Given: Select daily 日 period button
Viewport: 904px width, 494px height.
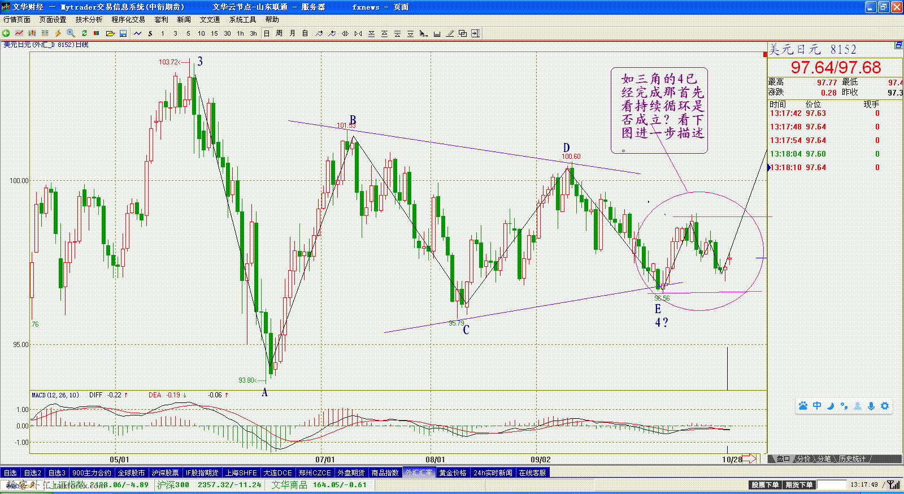Looking at the screenshot, I should click(x=267, y=33).
